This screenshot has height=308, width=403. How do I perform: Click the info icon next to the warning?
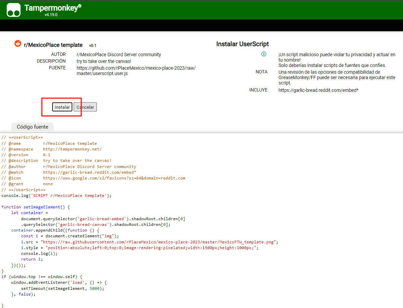click(x=264, y=54)
